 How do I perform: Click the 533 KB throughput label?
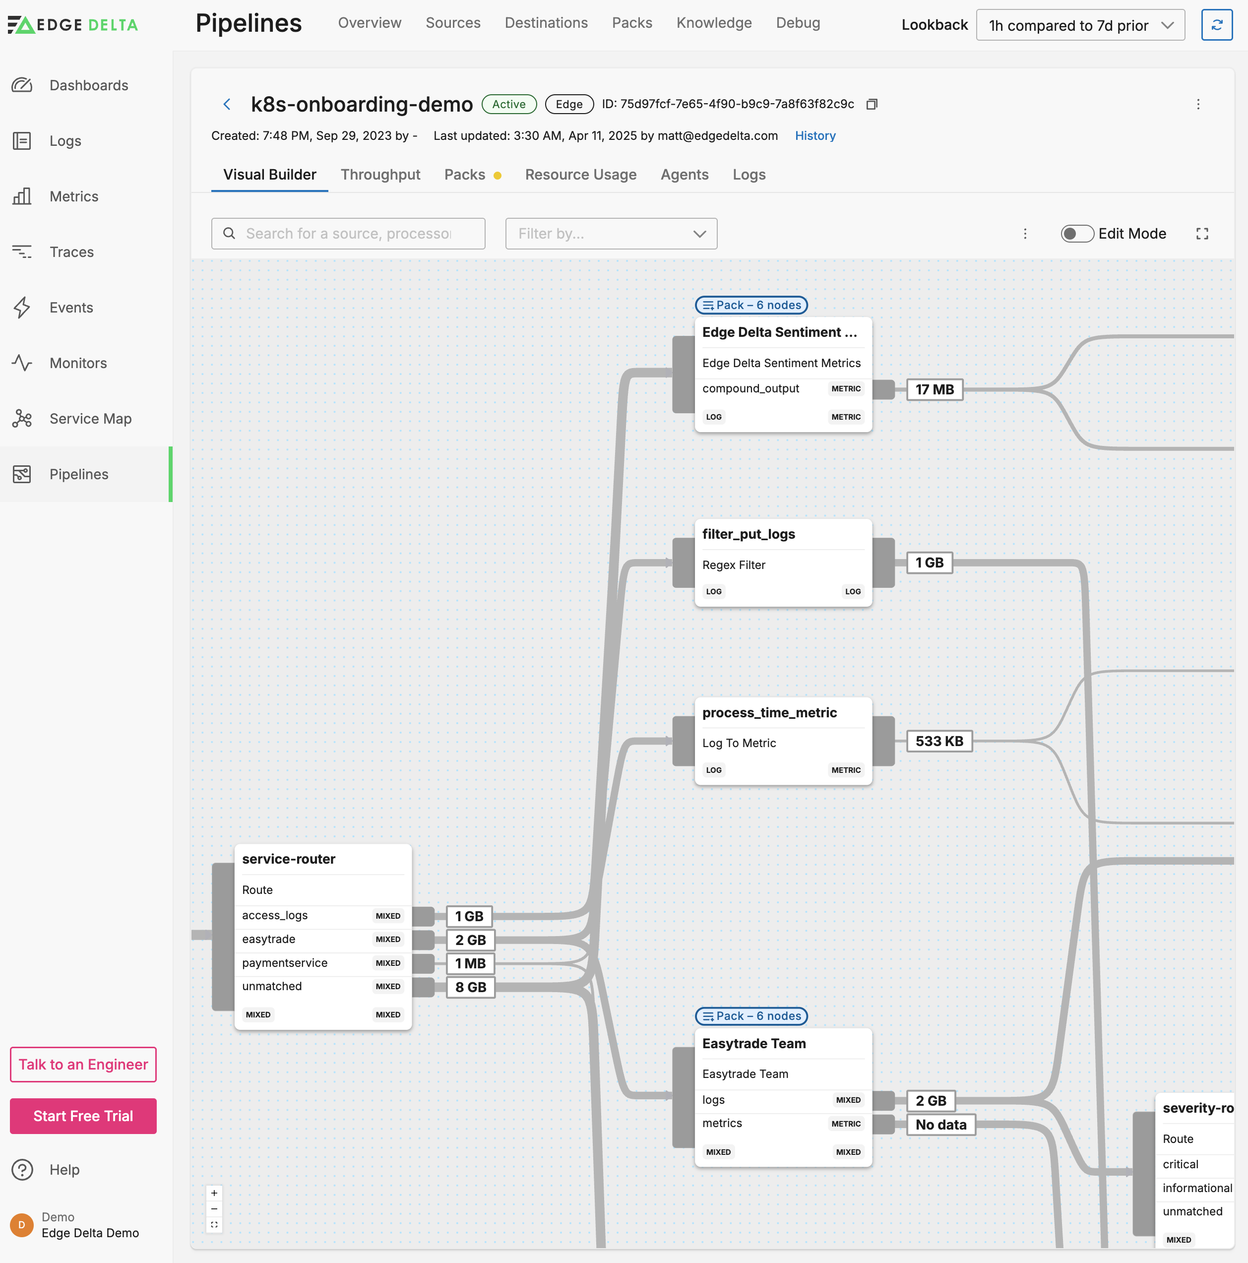point(939,741)
